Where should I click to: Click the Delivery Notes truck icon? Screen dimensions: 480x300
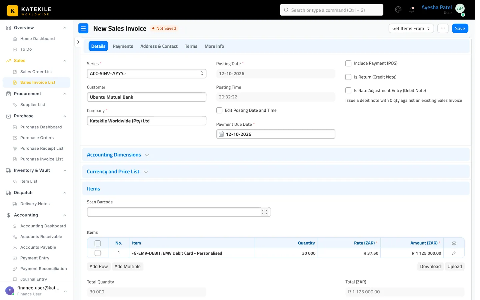pos(15,204)
